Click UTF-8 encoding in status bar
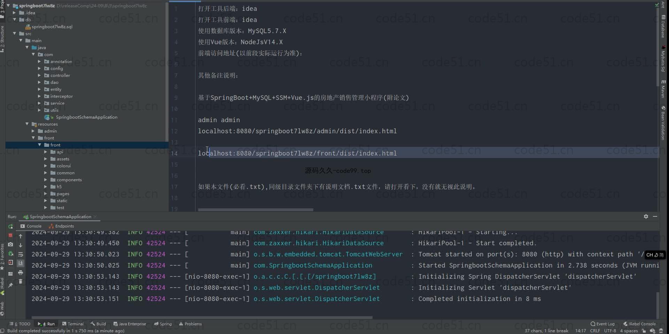The width and height of the screenshot is (669, 334). 610,331
